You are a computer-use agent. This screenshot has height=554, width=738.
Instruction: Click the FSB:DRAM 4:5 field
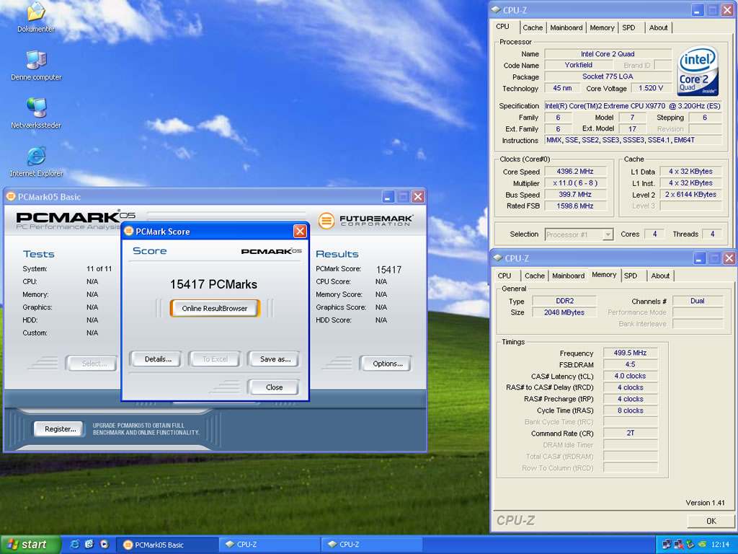coord(630,364)
